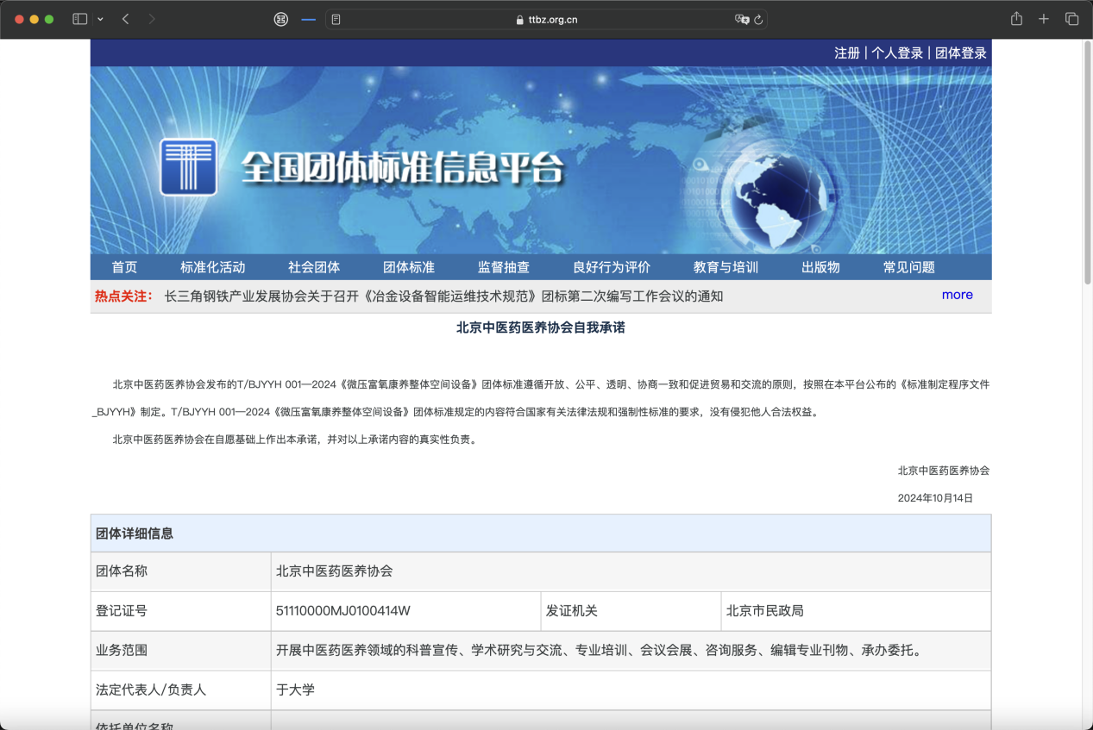The width and height of the screenshot is (1093, 730).
Task: Select 良好行为评价 in the navigation bar
Action: pos(612,267)
